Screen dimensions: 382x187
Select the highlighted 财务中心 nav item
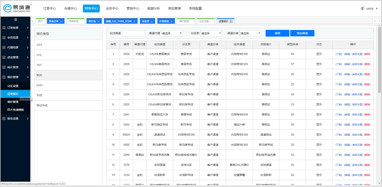pos(91,9)
